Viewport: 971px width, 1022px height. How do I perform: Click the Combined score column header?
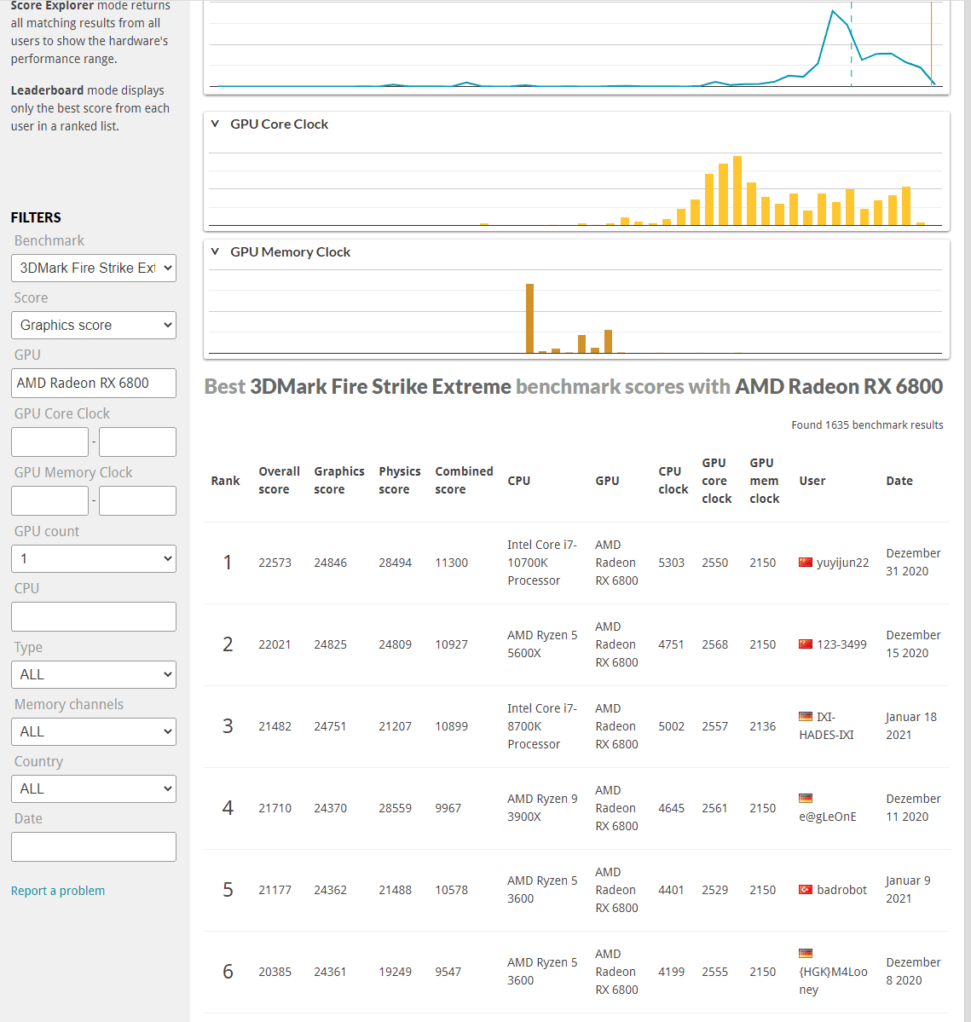tap(464, 481)
